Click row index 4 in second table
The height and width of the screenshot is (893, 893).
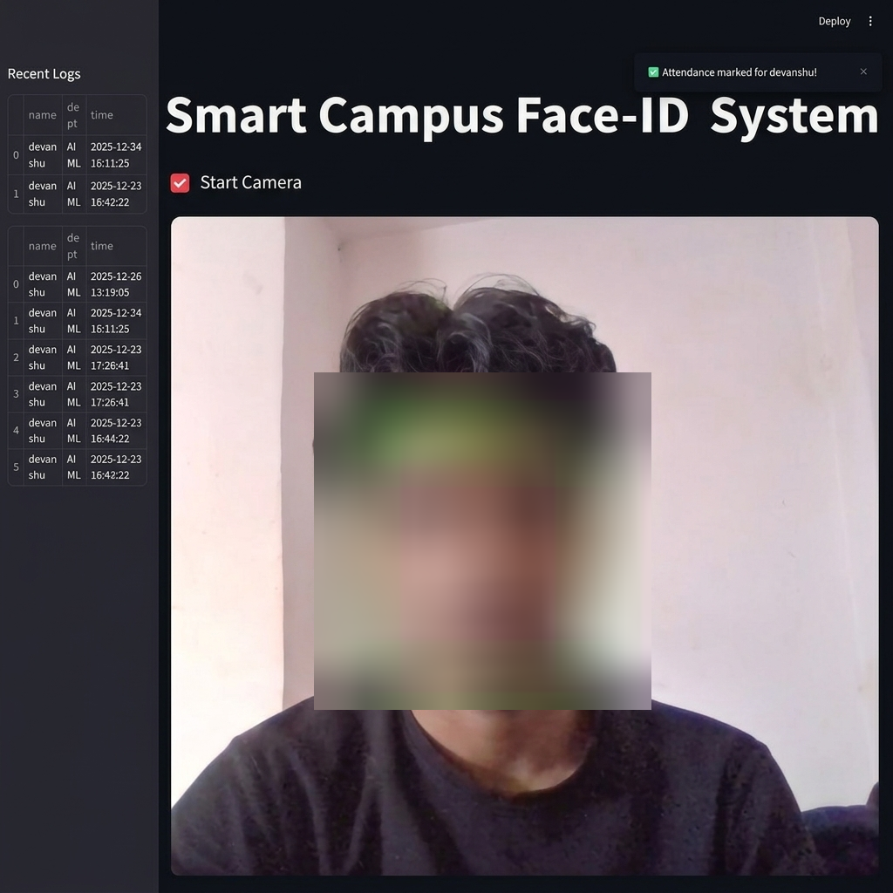16,431
